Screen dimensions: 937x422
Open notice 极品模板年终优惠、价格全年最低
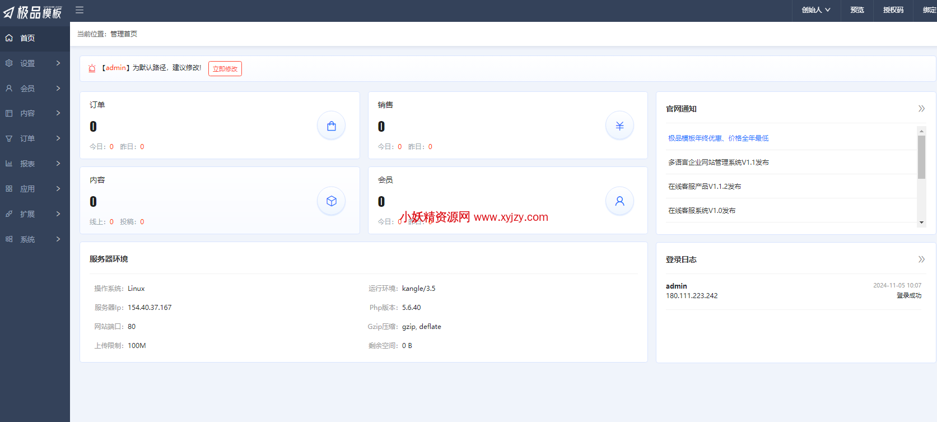718,138
